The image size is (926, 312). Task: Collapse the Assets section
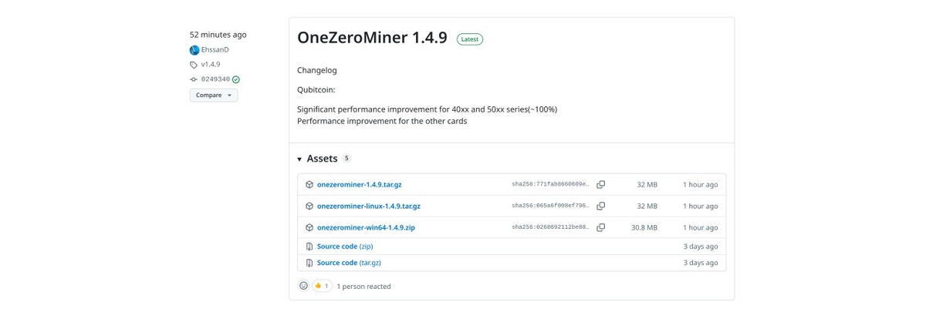299,159
